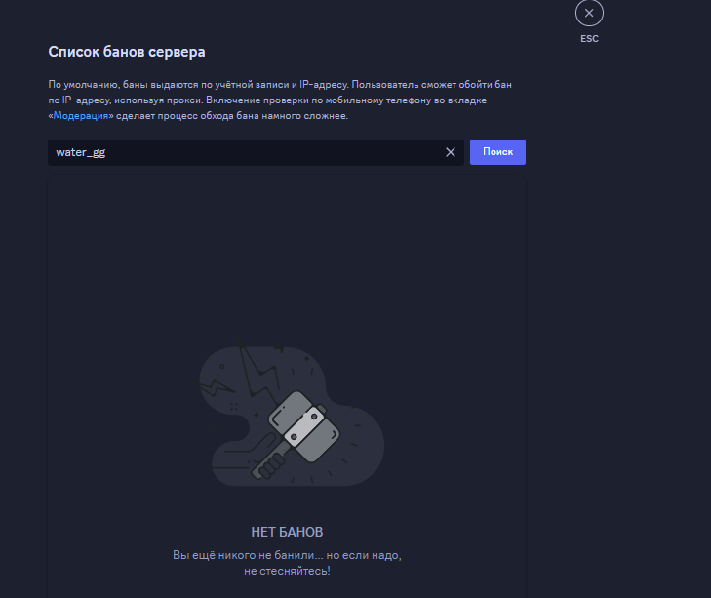Click the Список банов сервера title
Image resolution: width=711 pixels, height=598 pixels.
pos(127,51)
